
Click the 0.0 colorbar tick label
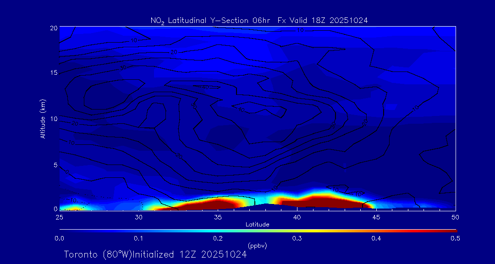59,238
